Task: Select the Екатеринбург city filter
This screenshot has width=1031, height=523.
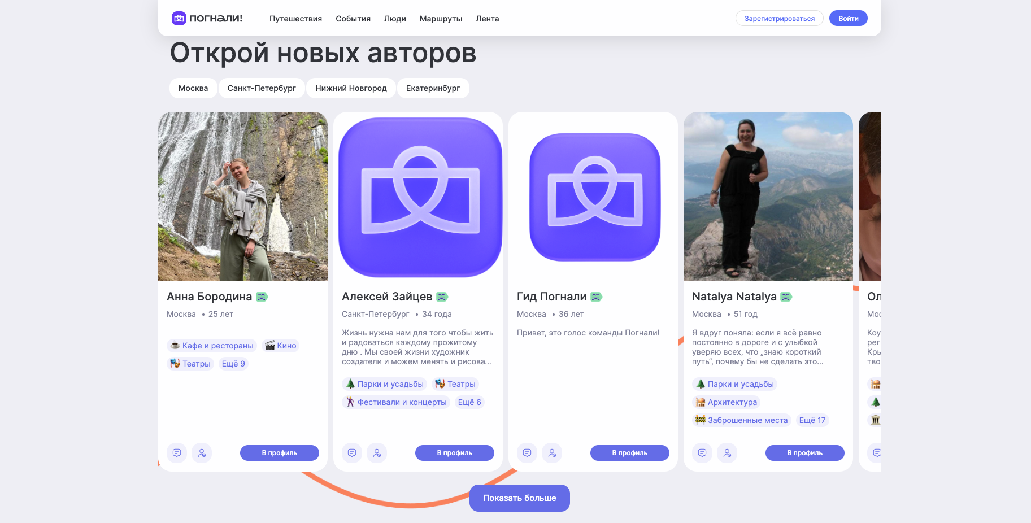Action: click(x=433, y=88)
